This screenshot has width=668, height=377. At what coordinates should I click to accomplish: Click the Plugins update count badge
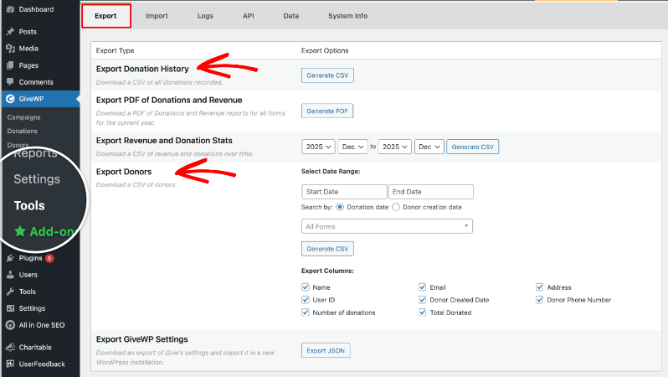point(49,258)
